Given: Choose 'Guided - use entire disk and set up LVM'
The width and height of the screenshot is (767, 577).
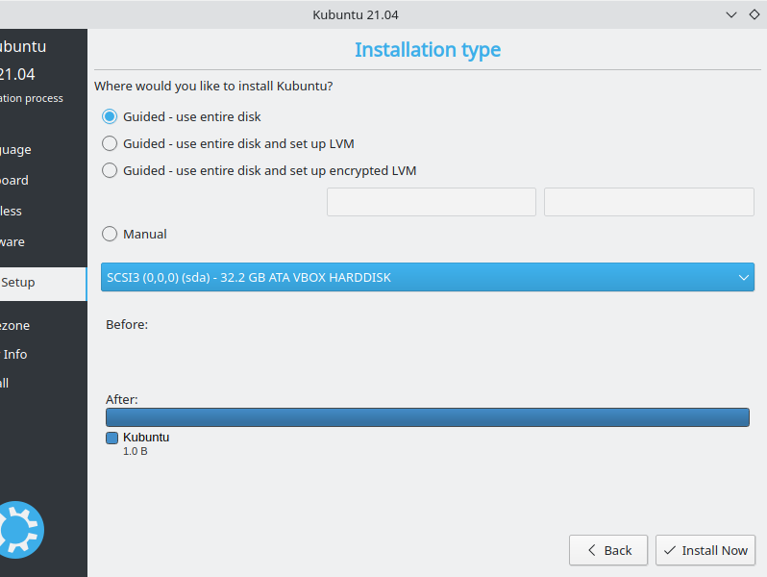Looking at the screenshot, I should point(110,143).
